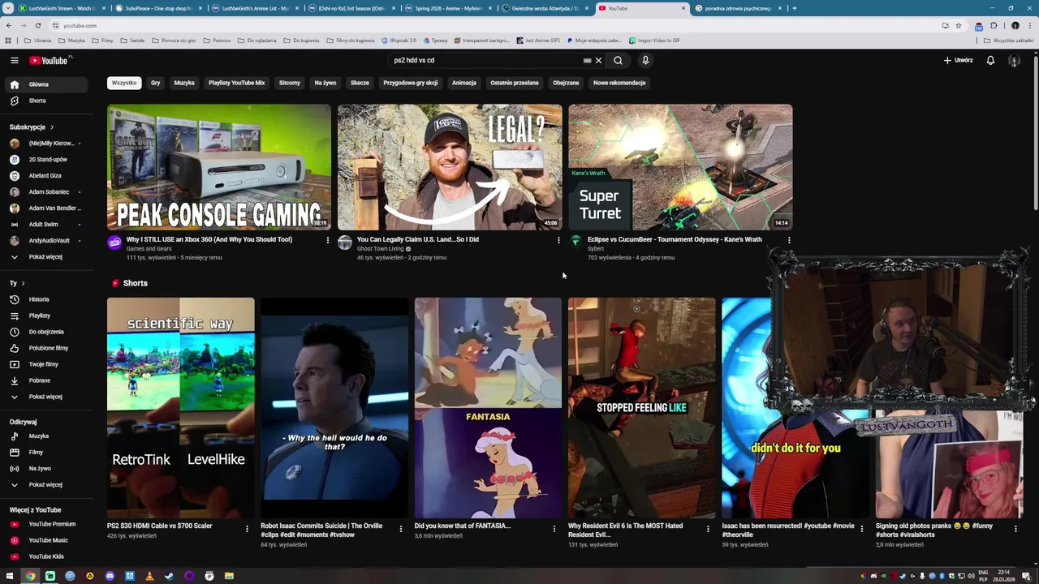
Task: Open options for PS2 HDMI Cable short
Action: [x=247, y=529]
